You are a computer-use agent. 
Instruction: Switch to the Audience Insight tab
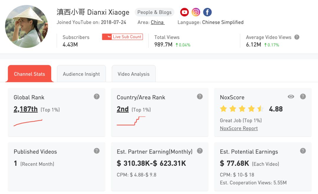click(81, 74)
